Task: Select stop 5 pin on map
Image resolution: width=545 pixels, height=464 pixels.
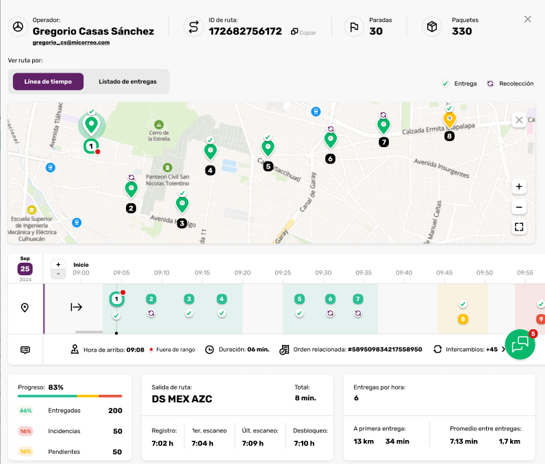Action: 268,149
